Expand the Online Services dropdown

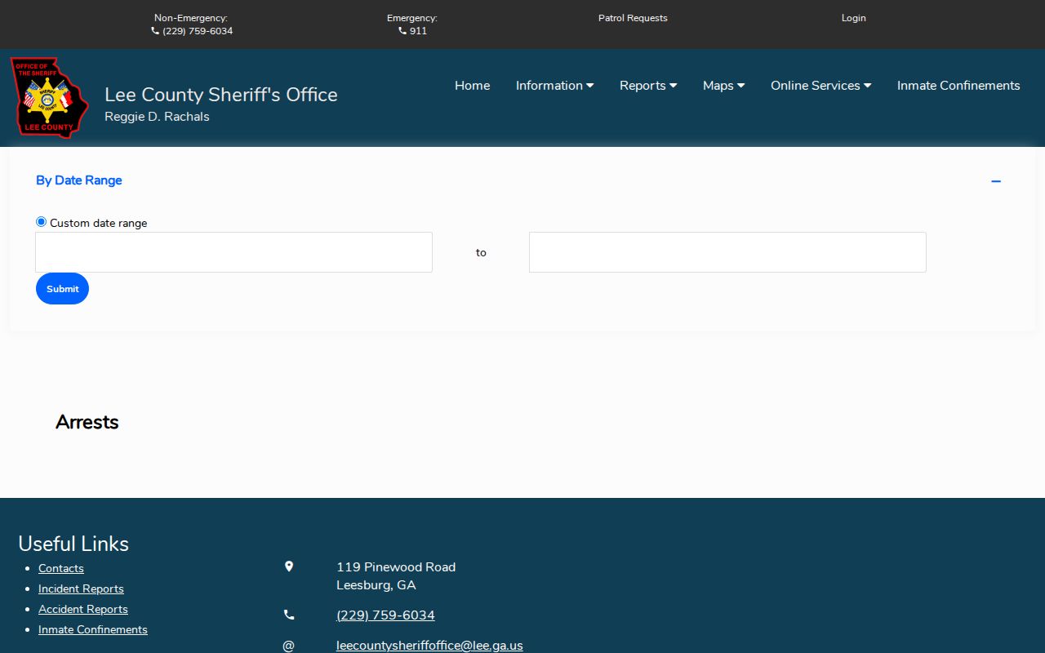click(821, 86)
